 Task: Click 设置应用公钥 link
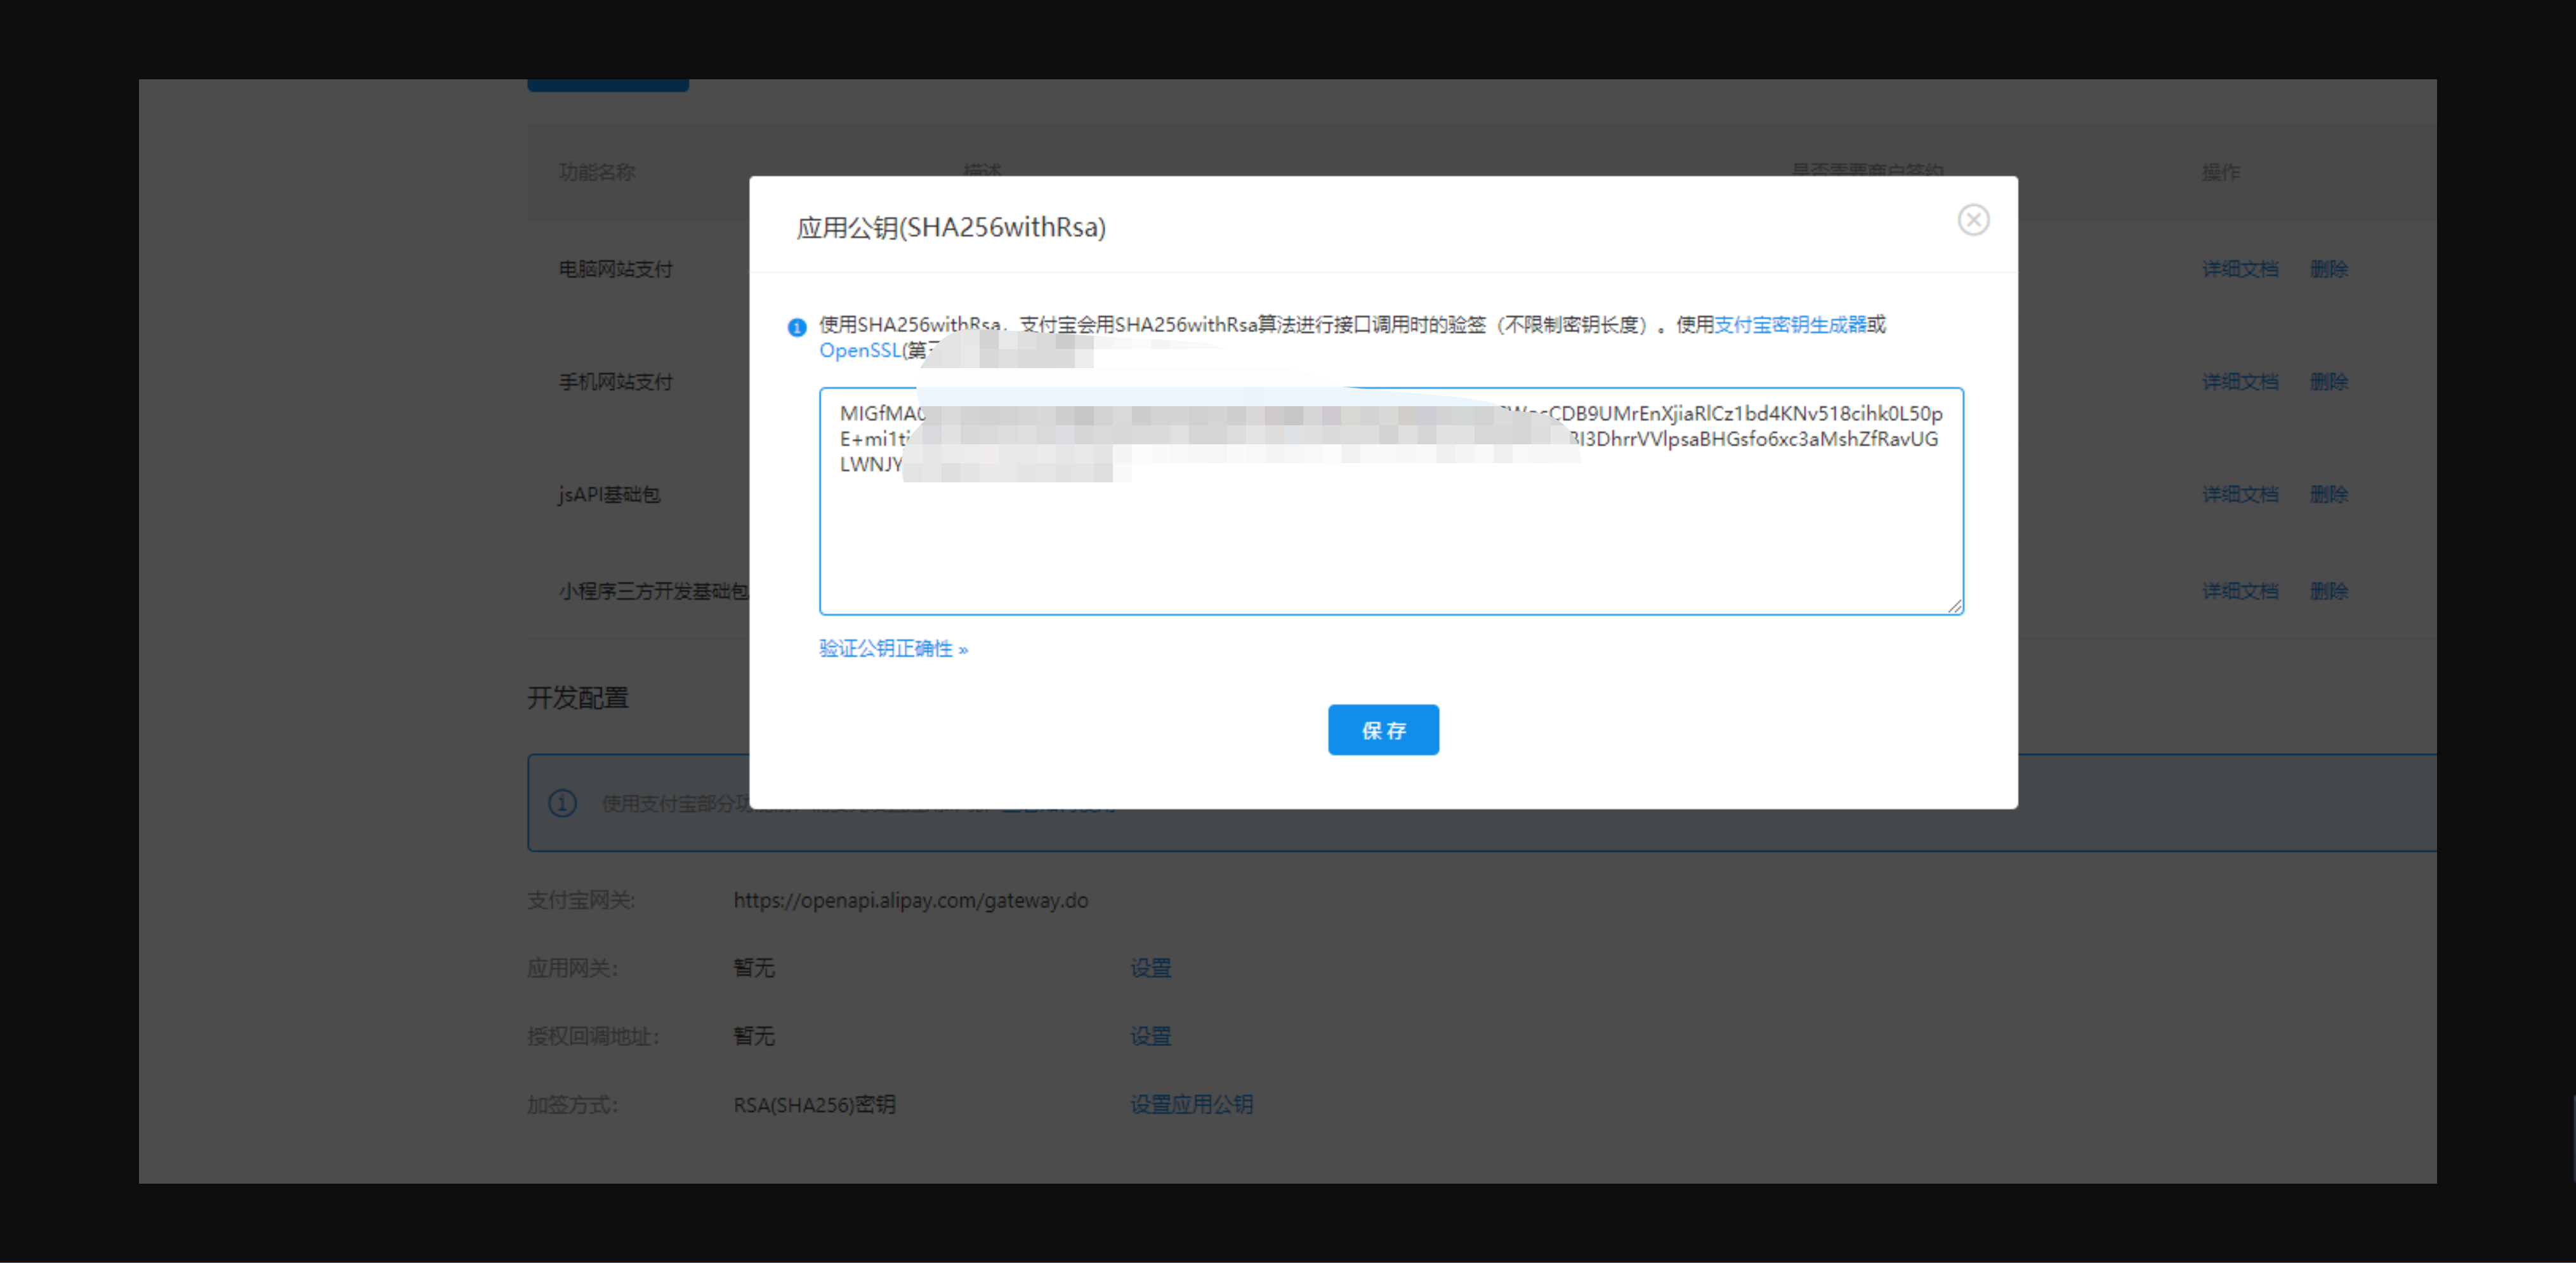click(x=1191, y=1104)
